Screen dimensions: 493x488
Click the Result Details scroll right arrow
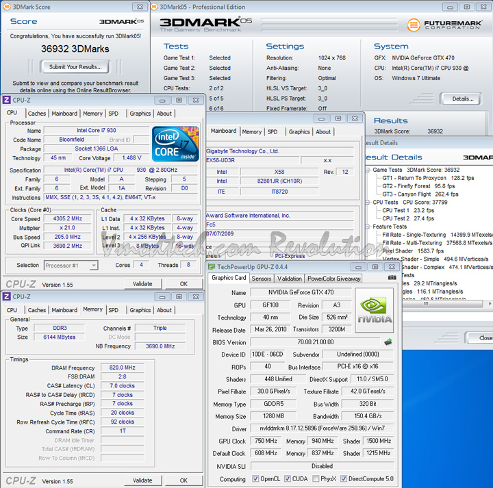coord(489,304)
